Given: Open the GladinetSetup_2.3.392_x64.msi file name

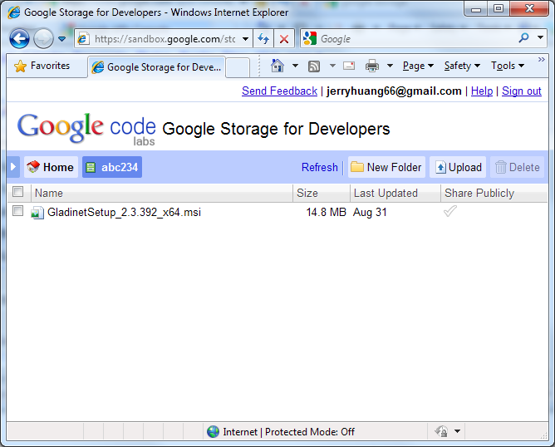Looking at the screenshot, I should (x=125, y=213).
